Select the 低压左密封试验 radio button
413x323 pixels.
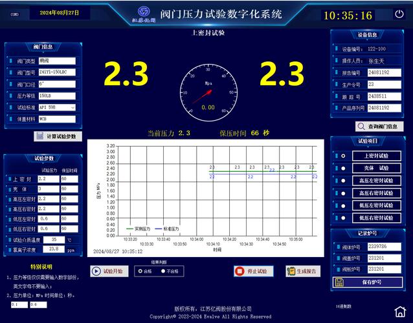point(343,205)
